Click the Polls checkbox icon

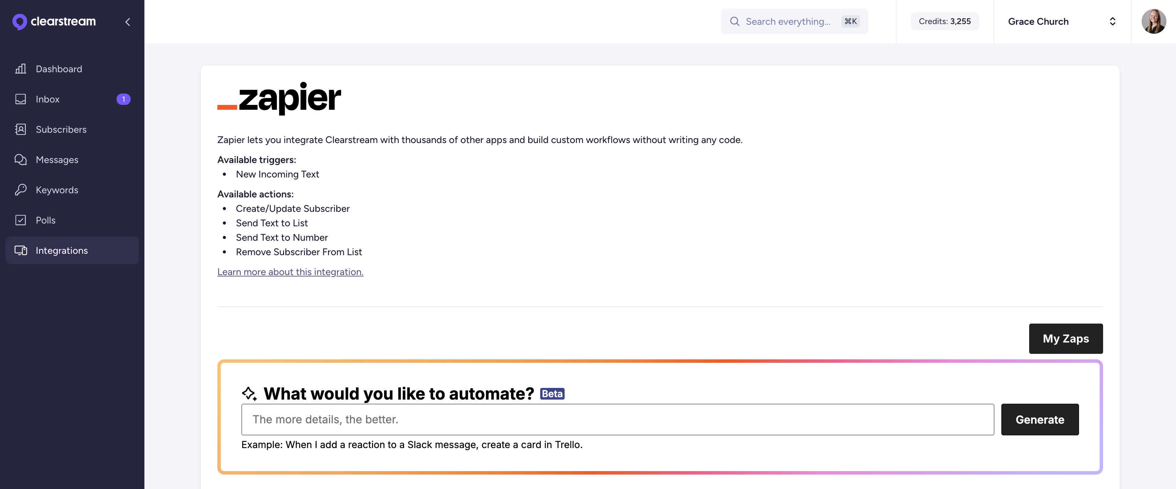[21, 220]
